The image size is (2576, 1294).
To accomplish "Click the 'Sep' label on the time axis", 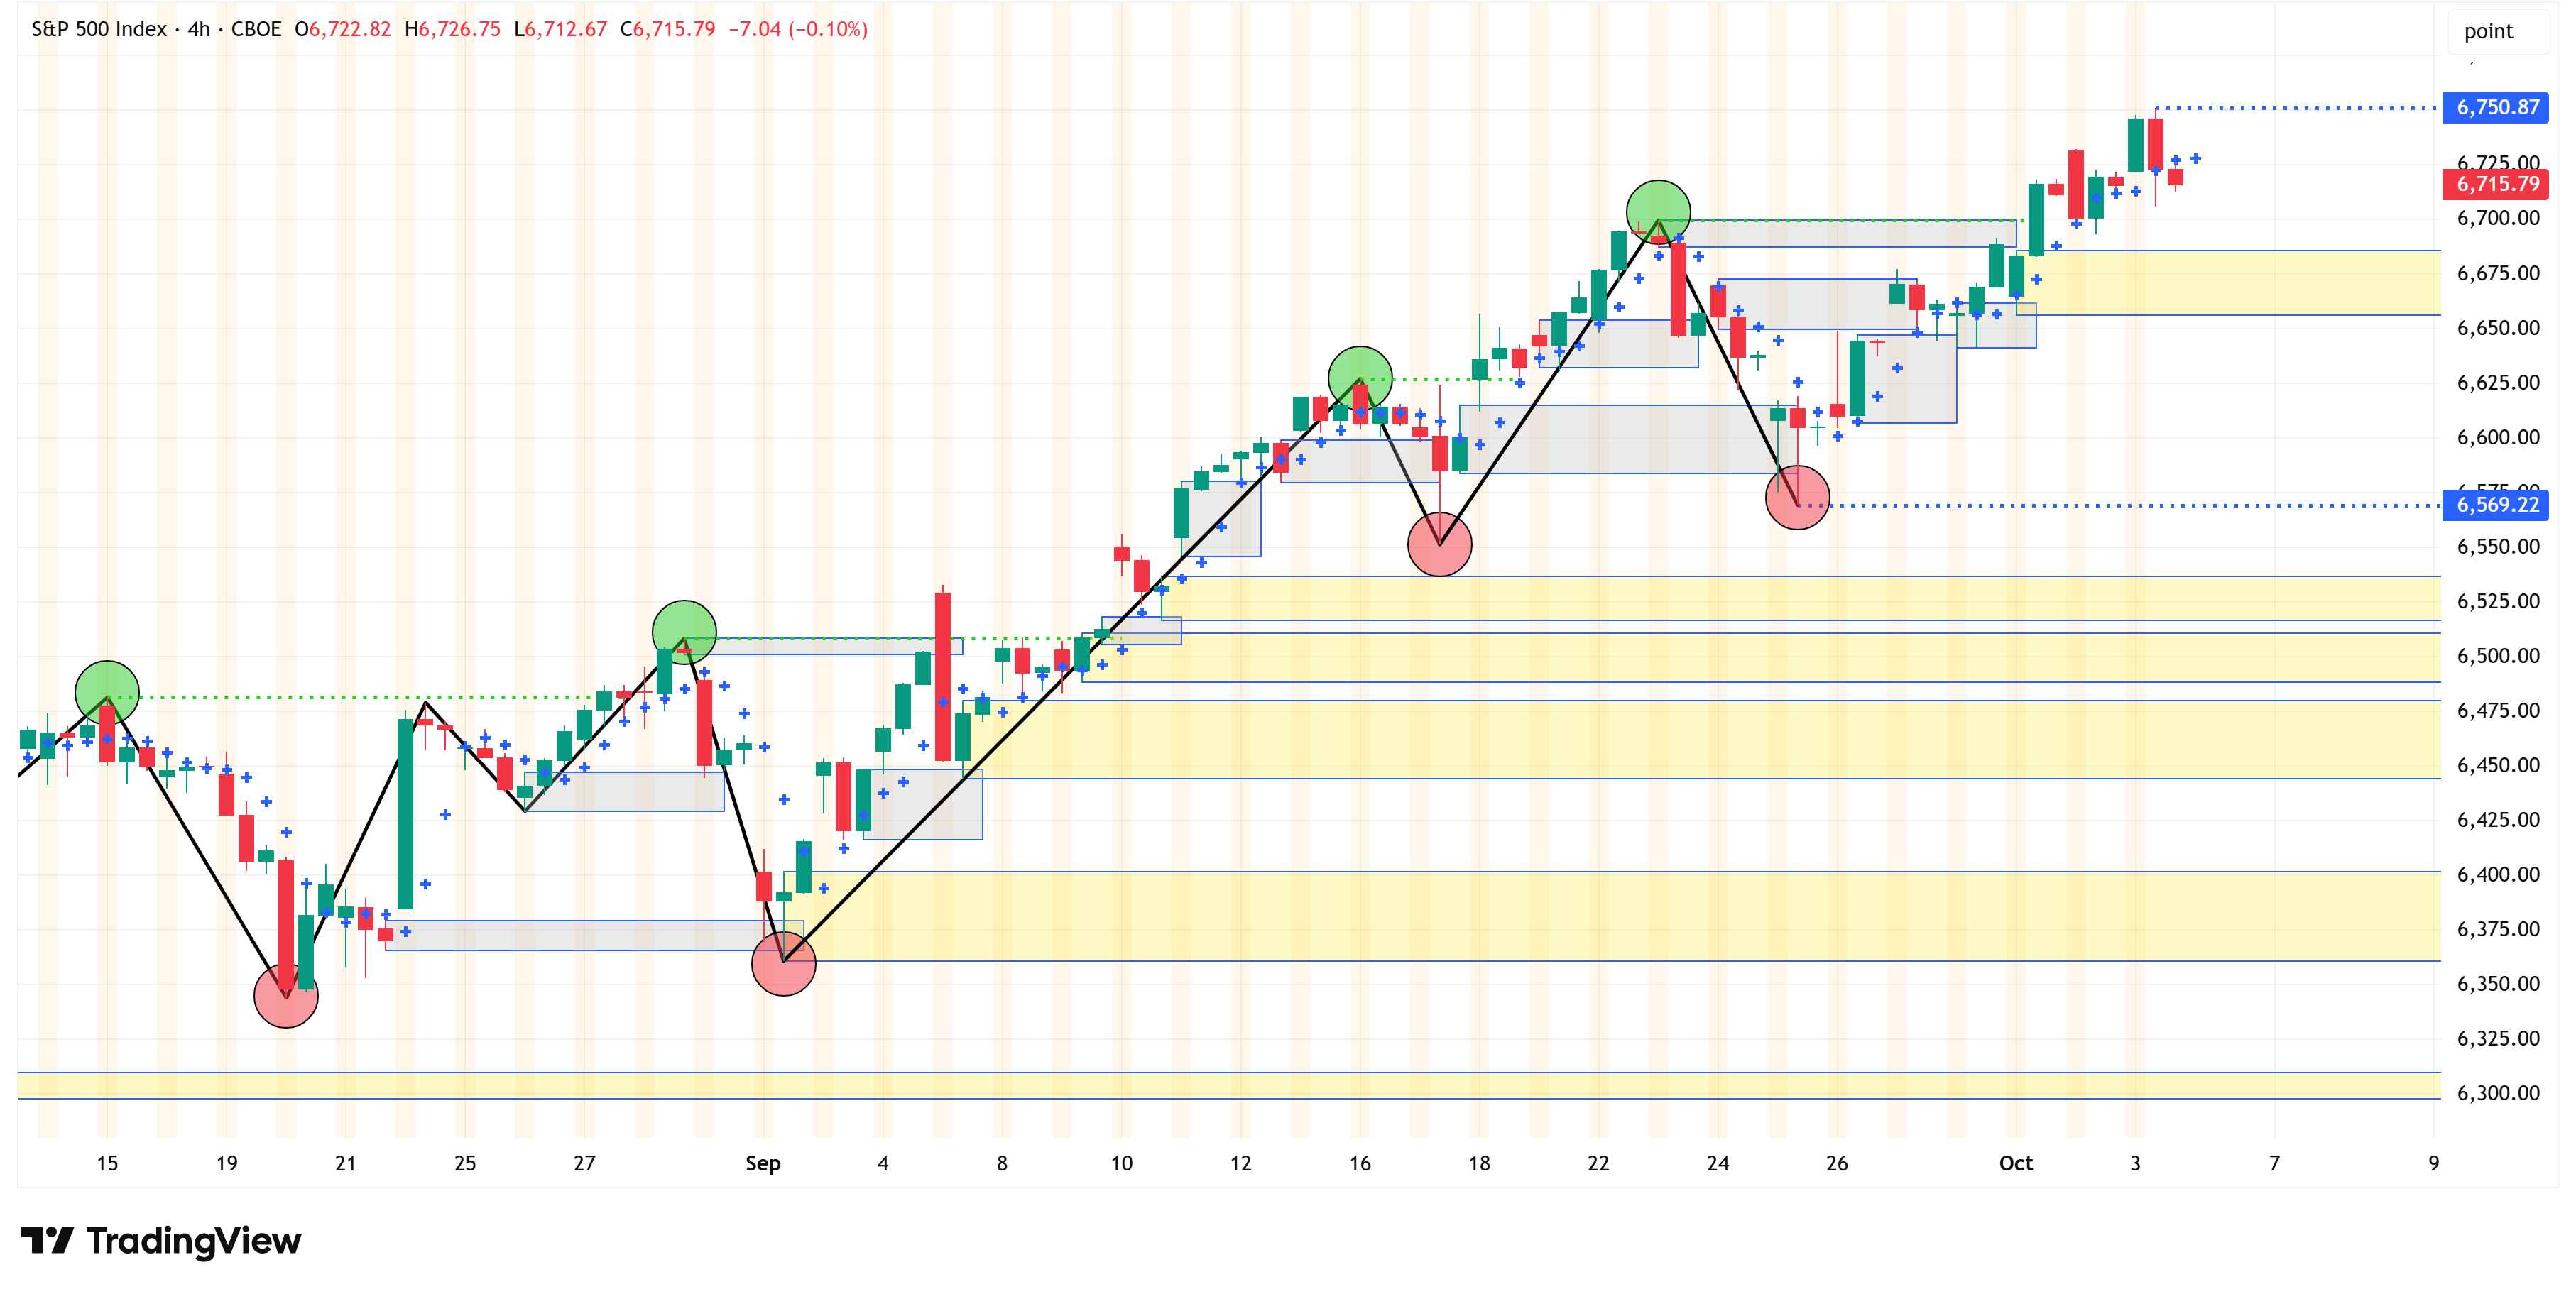I will pyautogui.click(x=762, y=1163).
